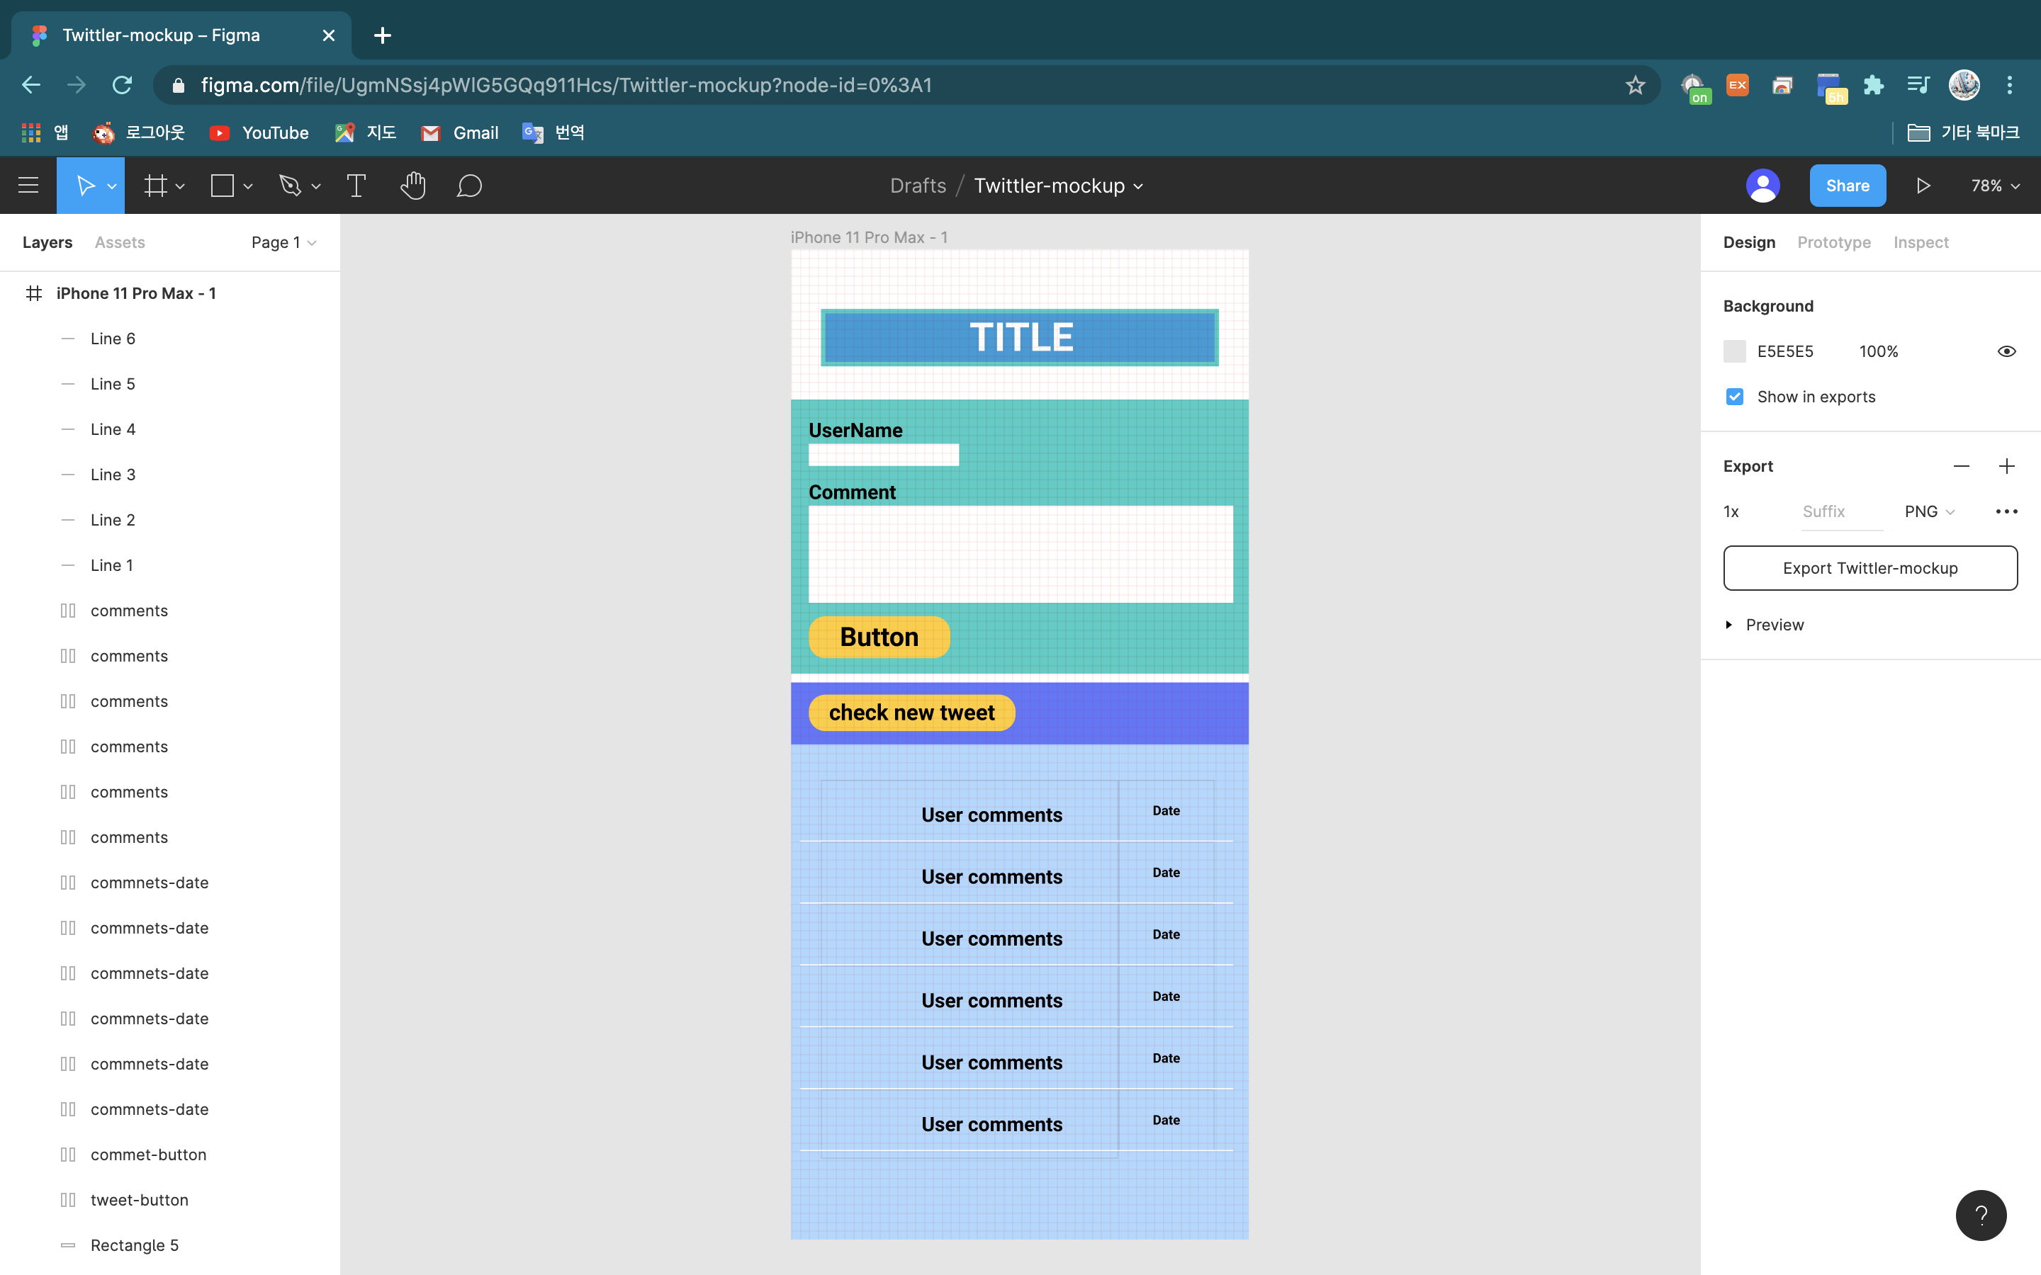Select the Hand tool

412,186
